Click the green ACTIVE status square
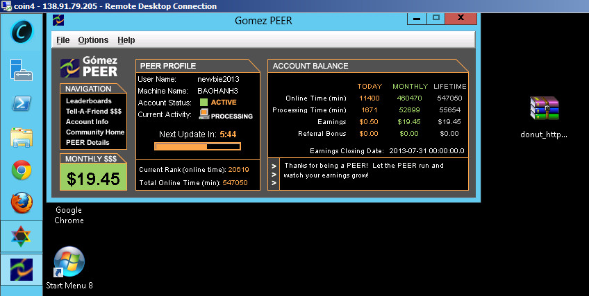Image resolution: width=589 pixels, height=296 pixels. [x=204, y=103]
